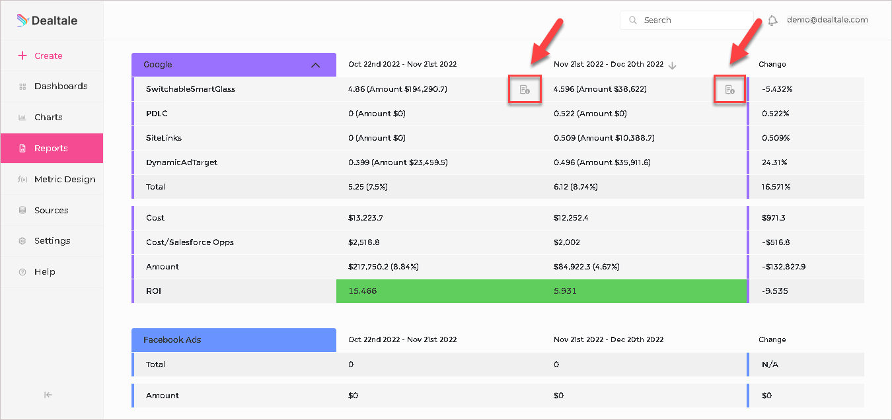Select the Reports menu item
The width and height of the screenshot is (892, 420).
(52, 149)
